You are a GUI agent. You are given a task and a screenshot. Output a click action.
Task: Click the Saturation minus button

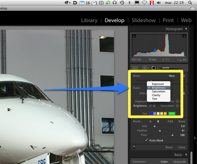click(177, 106)
